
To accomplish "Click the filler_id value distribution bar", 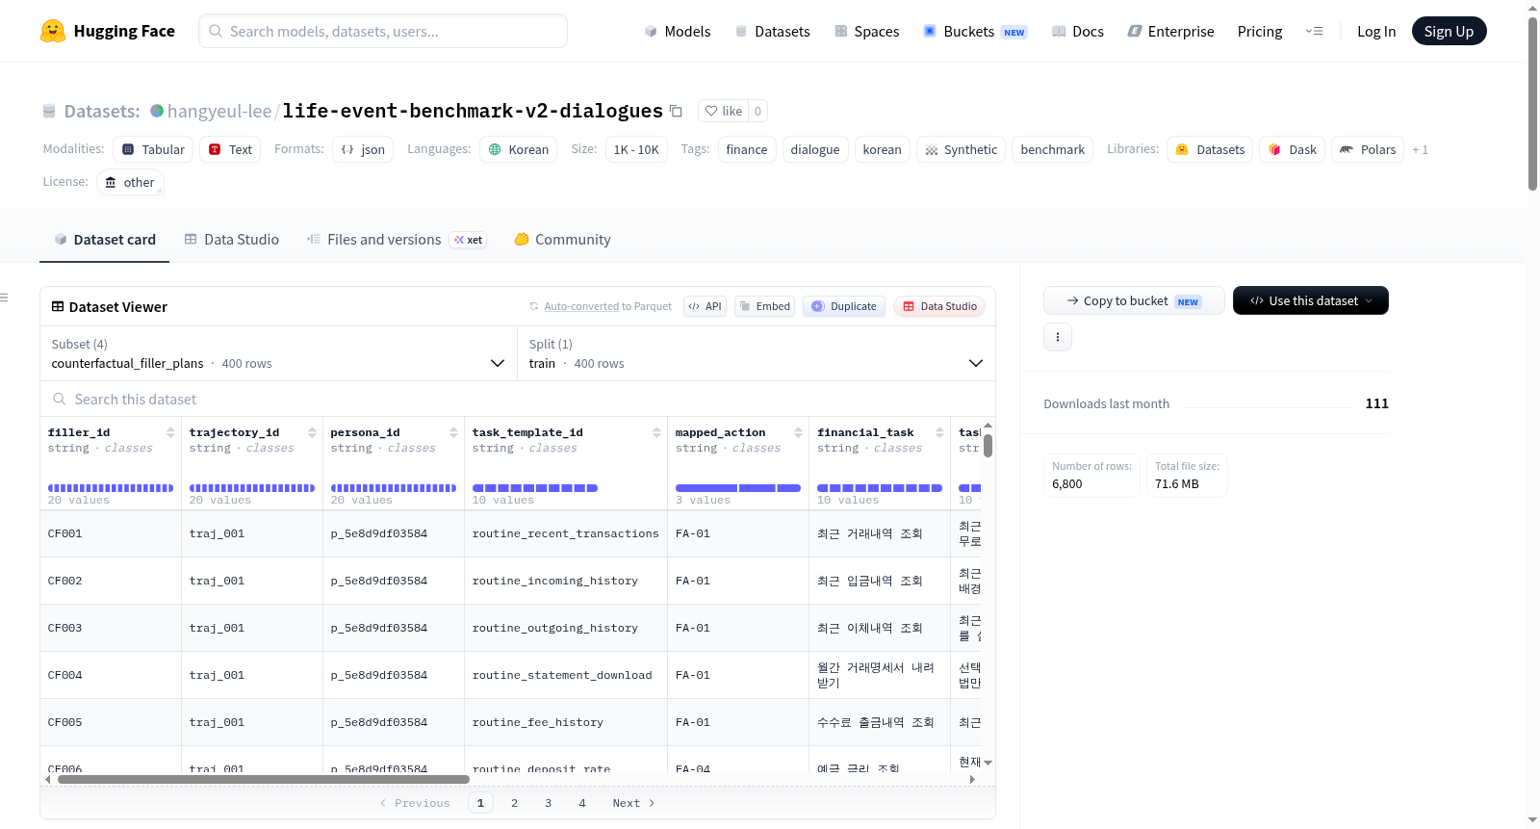I will [x=111, y=488].
